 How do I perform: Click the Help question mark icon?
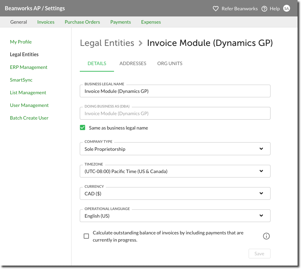coord(264,9)
